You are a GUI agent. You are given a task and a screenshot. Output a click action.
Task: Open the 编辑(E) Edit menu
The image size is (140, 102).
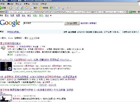tap(10, 4)
